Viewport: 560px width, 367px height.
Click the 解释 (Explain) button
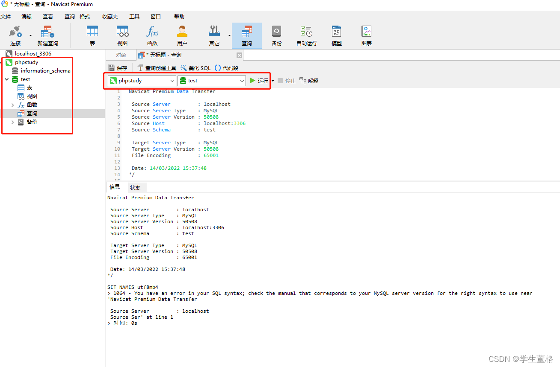tap(308, 80)
